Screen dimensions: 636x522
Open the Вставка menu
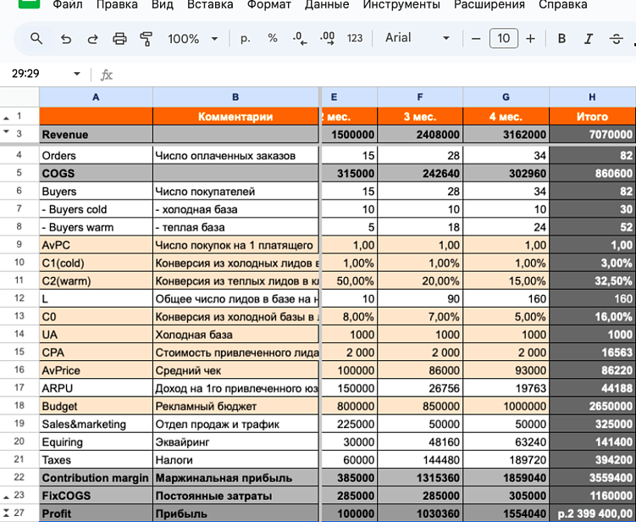pos(210,4)
